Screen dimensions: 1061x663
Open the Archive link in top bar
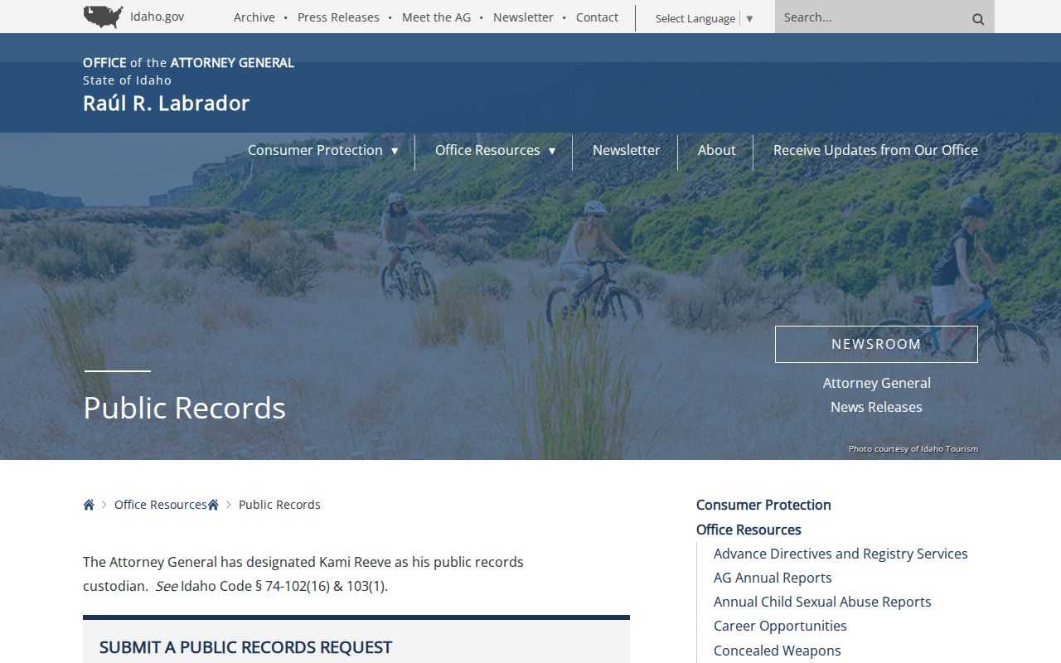[254, 17]
